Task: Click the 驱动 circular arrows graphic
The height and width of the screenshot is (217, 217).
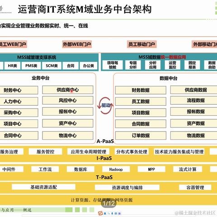Action: click(106, 105)
